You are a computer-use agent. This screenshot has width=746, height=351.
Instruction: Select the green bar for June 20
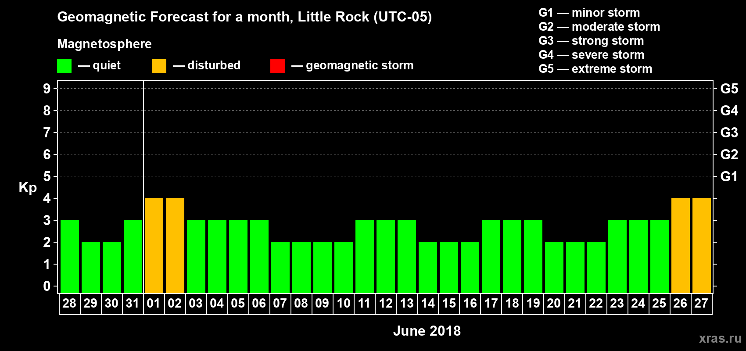554,268
